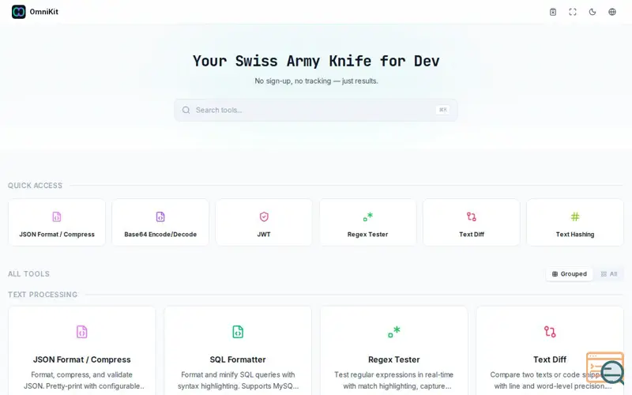
Task: Click the OmniKit logo icon
Action: pyautogui.click(x=18, y=12)
